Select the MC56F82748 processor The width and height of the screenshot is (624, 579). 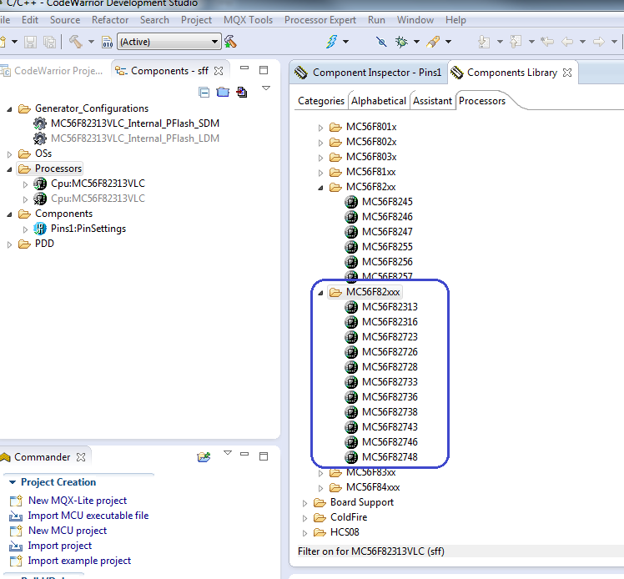point(390,457)
